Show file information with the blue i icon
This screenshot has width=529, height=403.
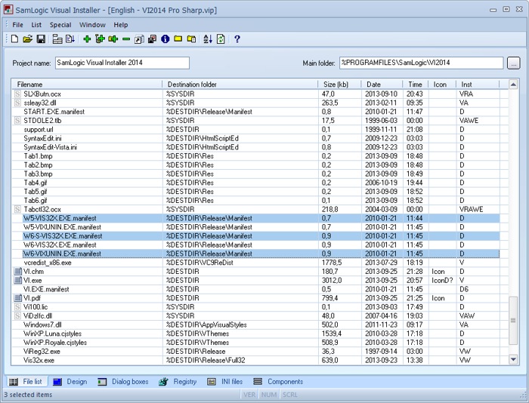(x=165, y=39)
